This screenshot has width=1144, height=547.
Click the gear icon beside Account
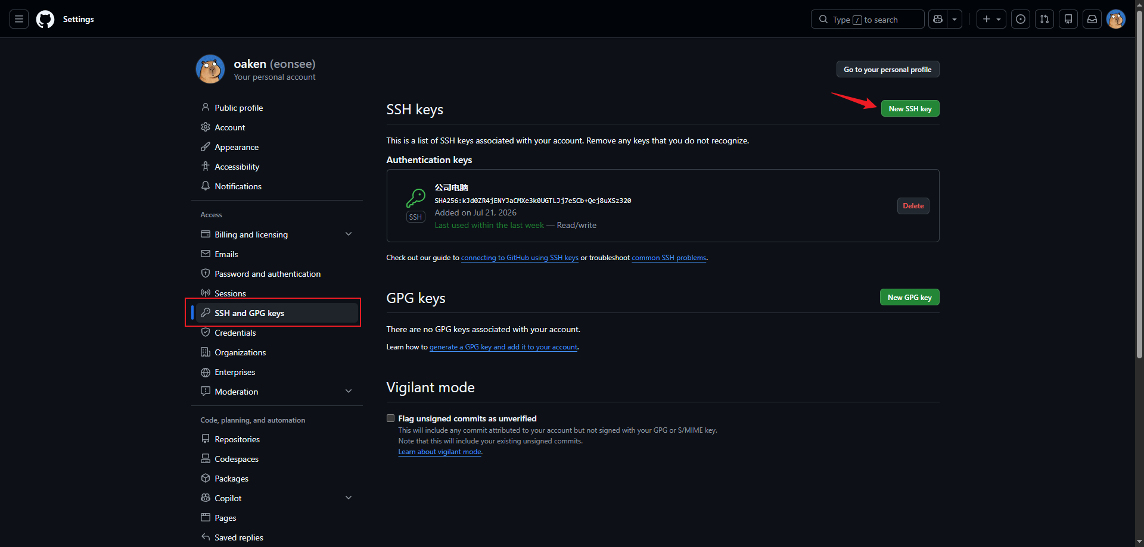[206, 127]
